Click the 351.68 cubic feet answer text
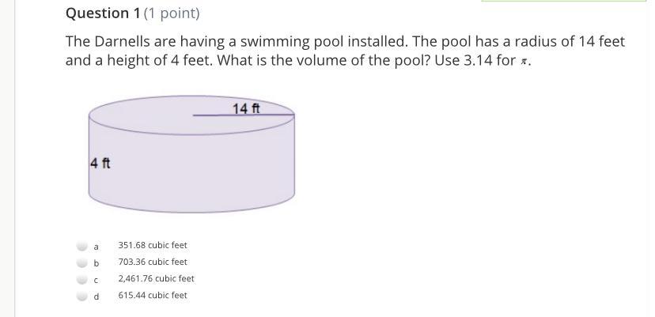The width and height of the screenshot is (655, 317). tap(153, 245)
